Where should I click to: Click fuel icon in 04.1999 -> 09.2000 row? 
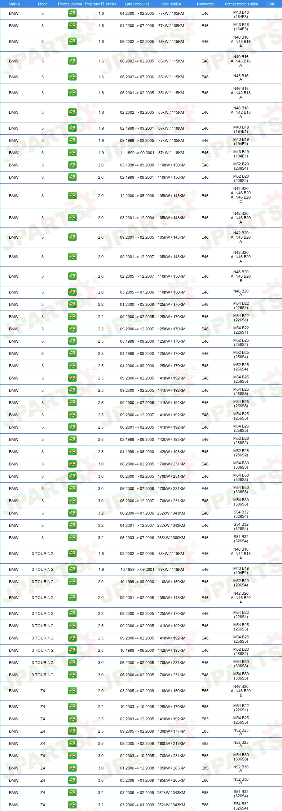coord(72,354)
